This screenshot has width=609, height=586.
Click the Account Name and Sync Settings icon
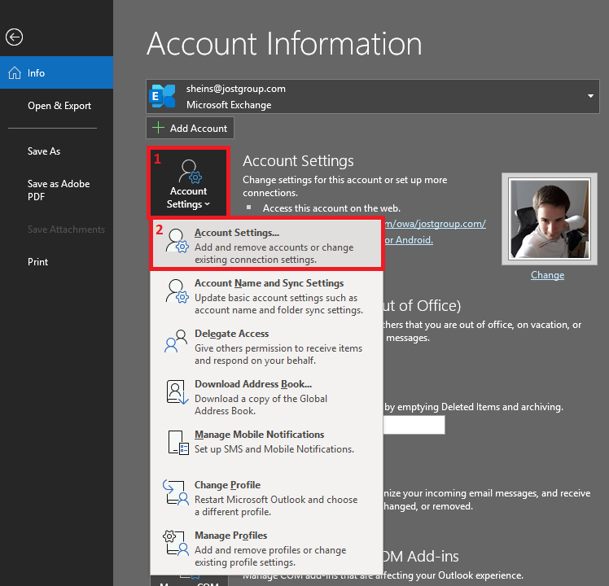coord(177,291)
